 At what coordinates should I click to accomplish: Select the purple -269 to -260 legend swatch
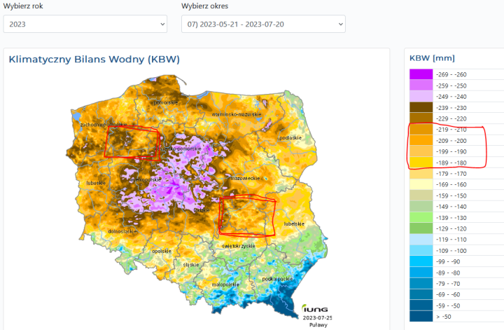point(421,74)
